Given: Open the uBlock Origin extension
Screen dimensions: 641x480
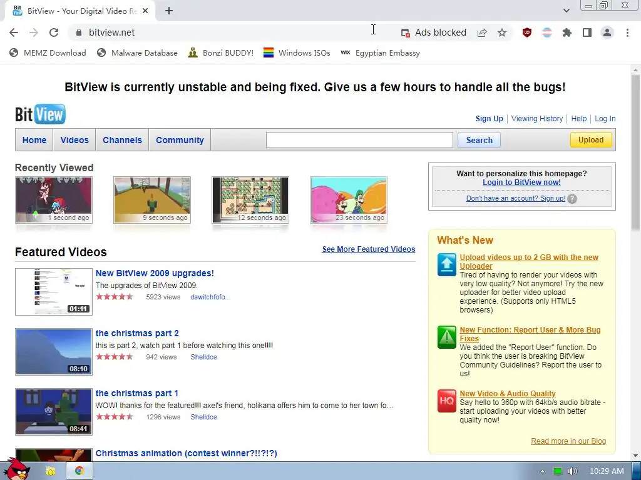Looking at the screenshot, I should (x=527, y=32).
